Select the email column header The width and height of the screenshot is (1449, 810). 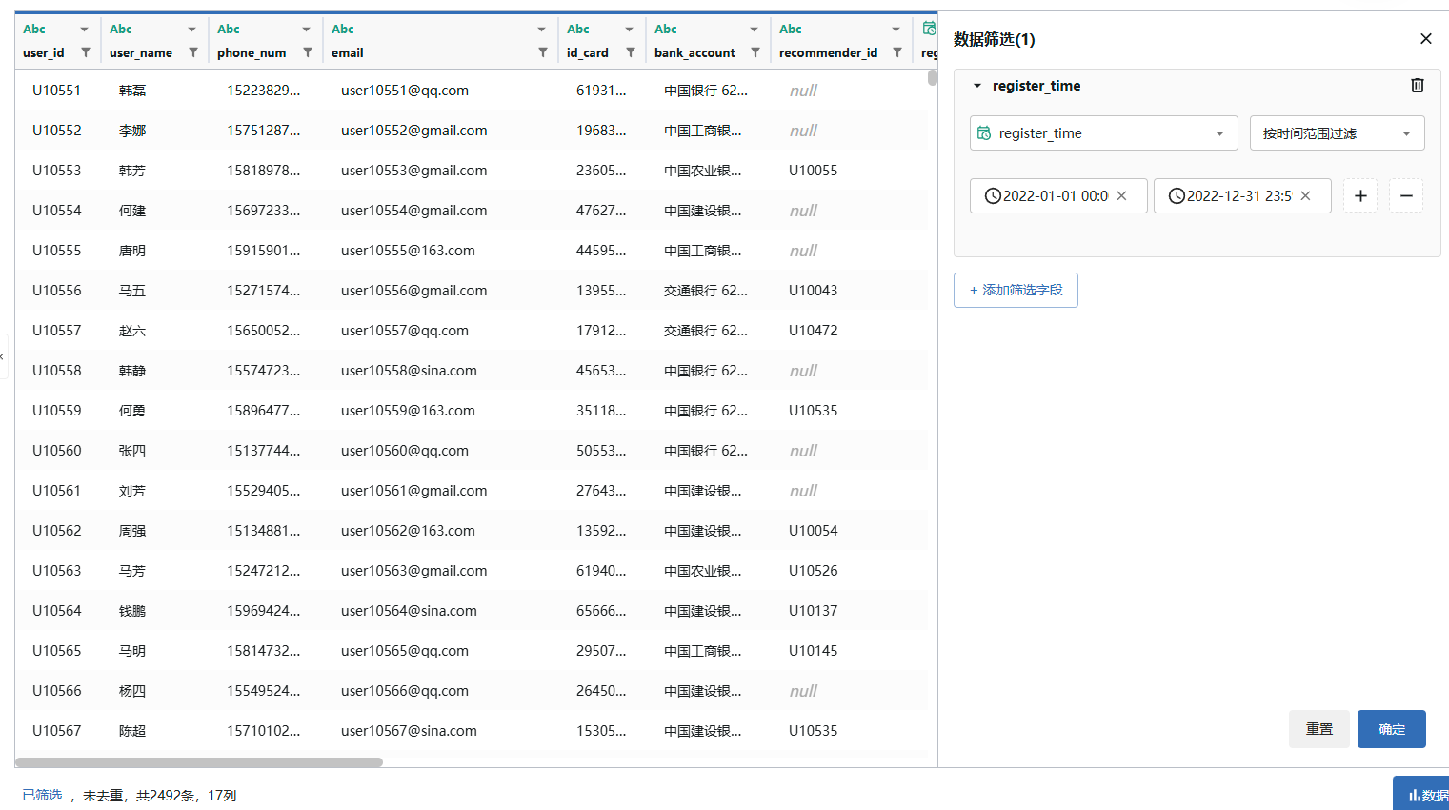coord(439,41)
